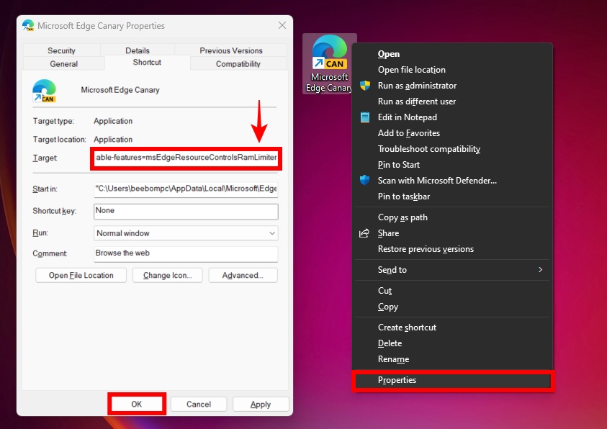Click the shield icon beside Run as administrator
This screenshot has width=607, height=429.
(364, 86)
